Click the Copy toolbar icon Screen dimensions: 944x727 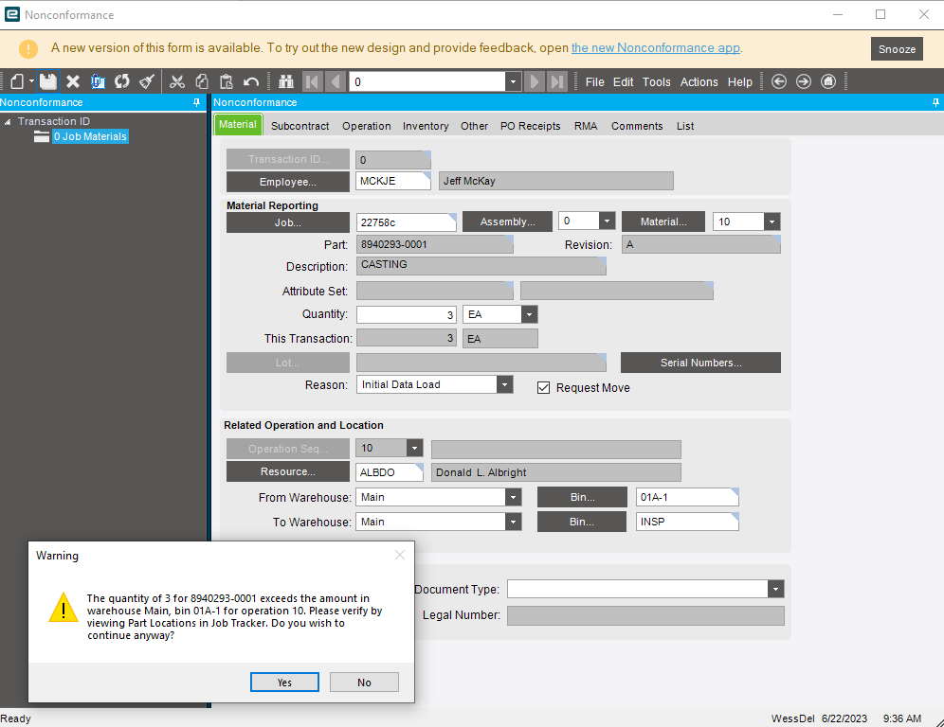click(x=202, y=81)
